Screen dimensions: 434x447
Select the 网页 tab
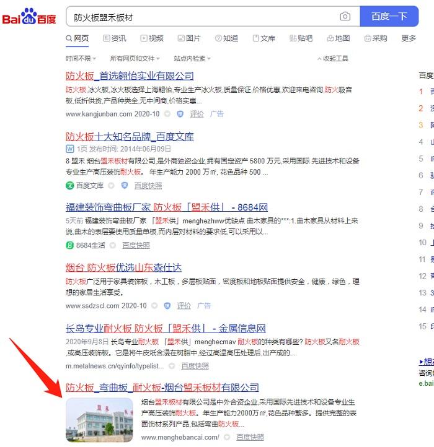(77, 38)
